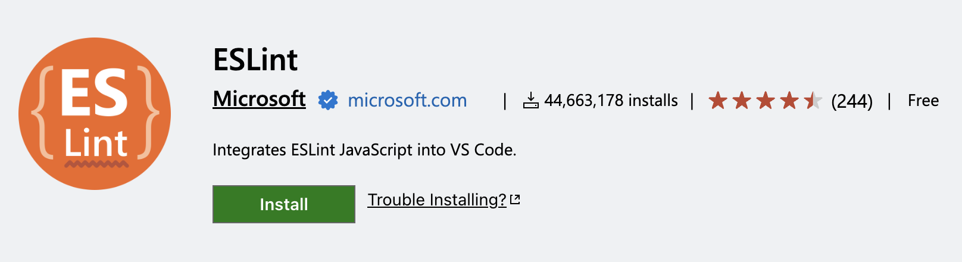This screenshot has width=962, height=262.
Task: Open the Microsoft publisher page
Action: click(259, 99)
